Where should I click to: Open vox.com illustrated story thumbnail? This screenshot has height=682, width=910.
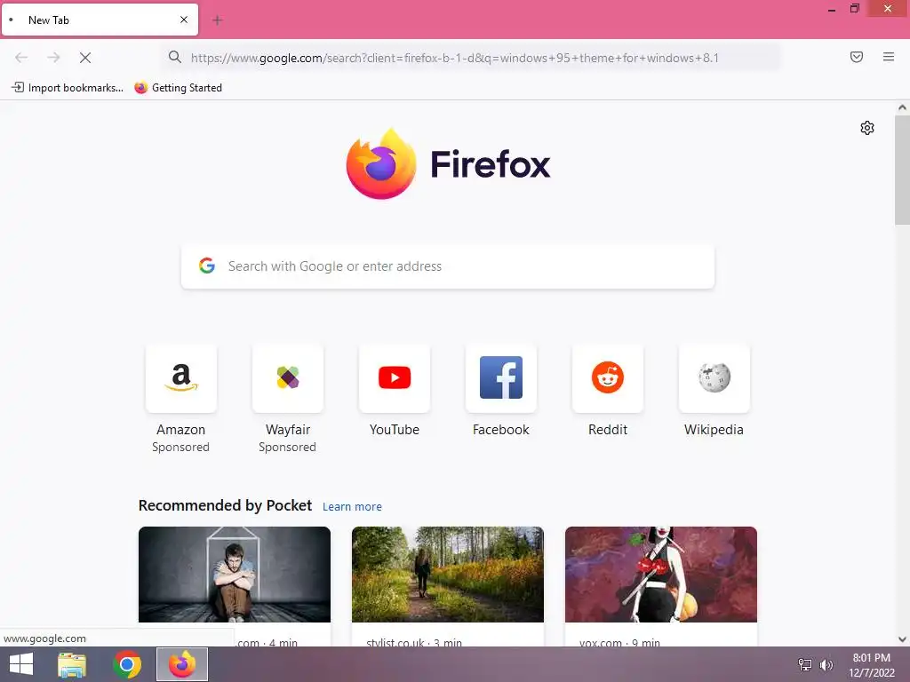(x=661, y=575)
